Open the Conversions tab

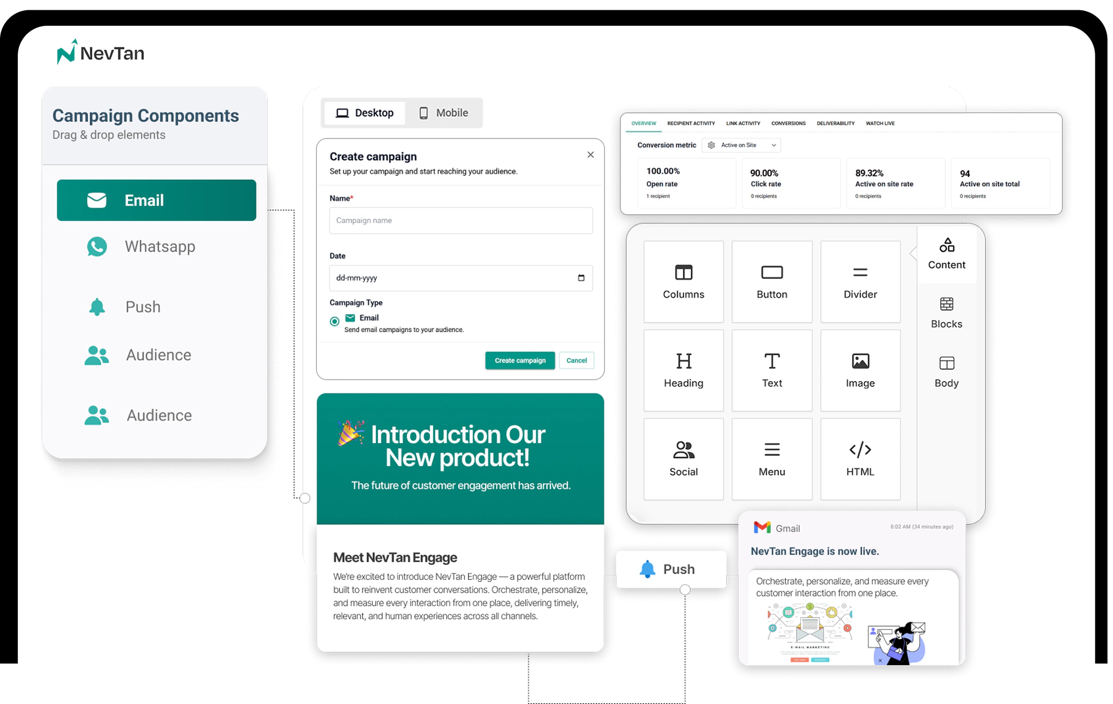[788, 124]
